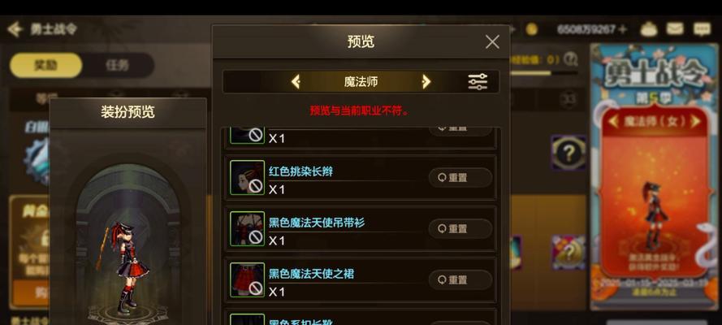This screenshot has height=325, width=722.
Task: Reset the 黑色魔法天使之裙 item with 重置
Action: [x=460, y=279]
